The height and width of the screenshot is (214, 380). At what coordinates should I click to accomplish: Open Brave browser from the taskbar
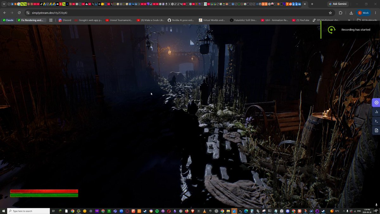coord(193,211)
